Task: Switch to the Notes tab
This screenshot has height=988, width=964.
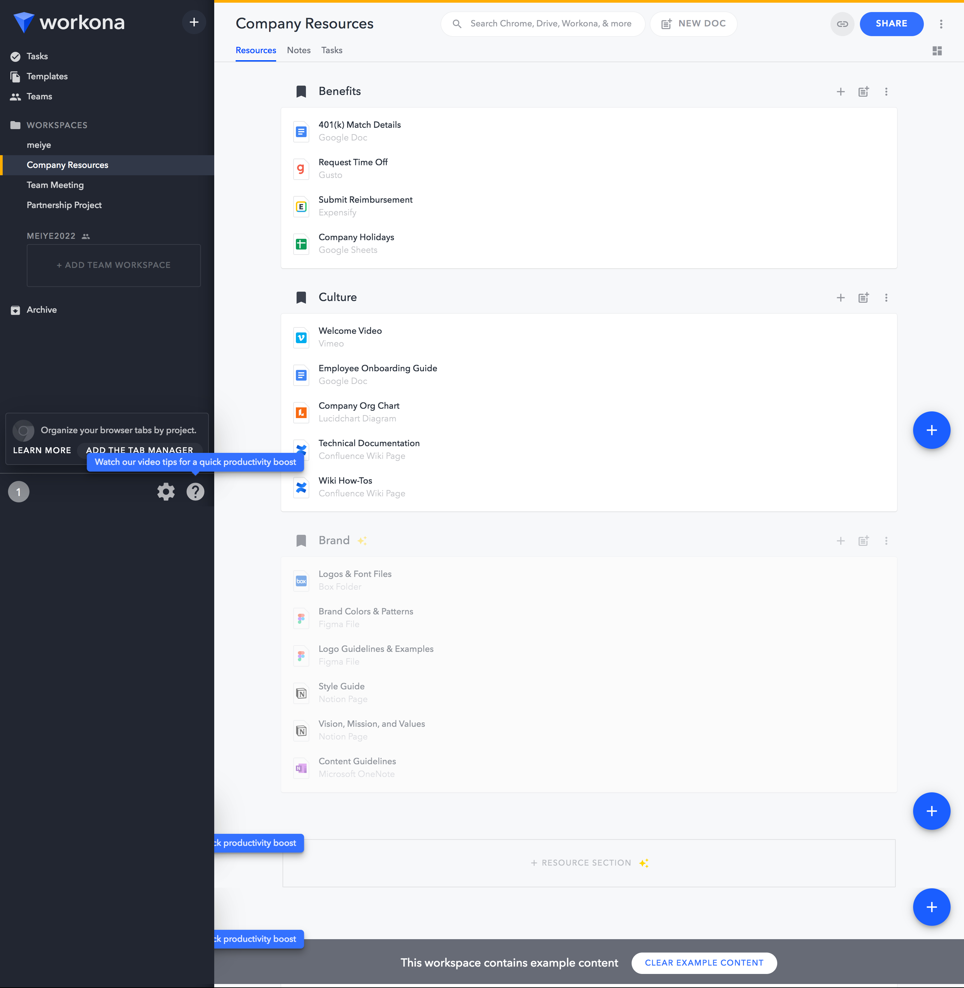Action: 299,50
